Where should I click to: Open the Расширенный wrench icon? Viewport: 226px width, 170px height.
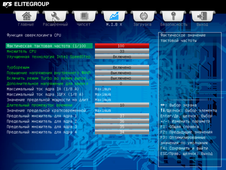click(55, 16)
